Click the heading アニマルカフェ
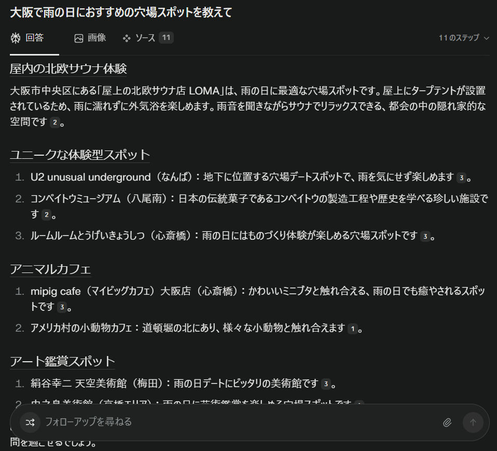Viewport: 497px width, 451px height. 50,269
